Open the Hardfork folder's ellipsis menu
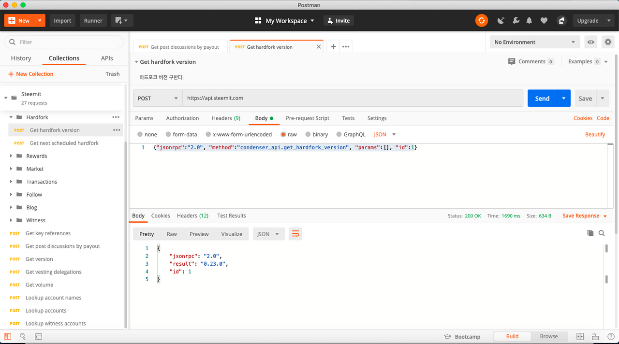The image size is (619, 344). coord(116,117)
